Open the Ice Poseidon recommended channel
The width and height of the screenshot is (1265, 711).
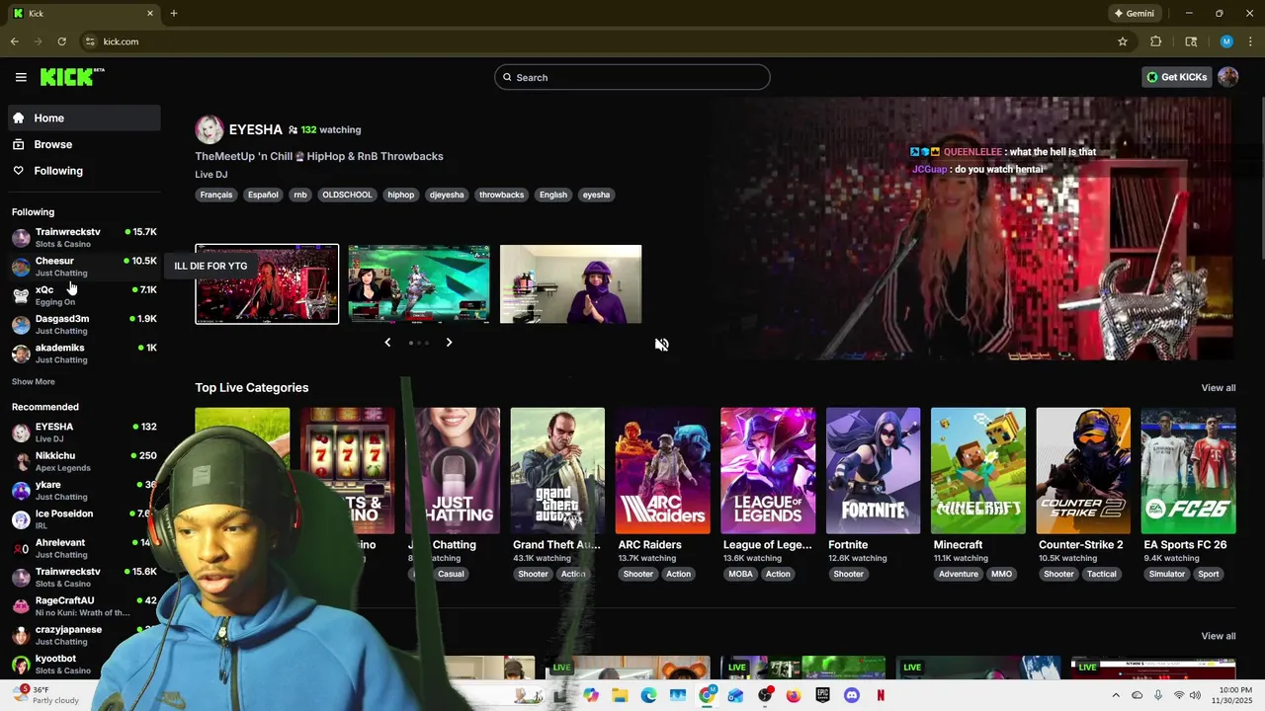coord(84,519)
